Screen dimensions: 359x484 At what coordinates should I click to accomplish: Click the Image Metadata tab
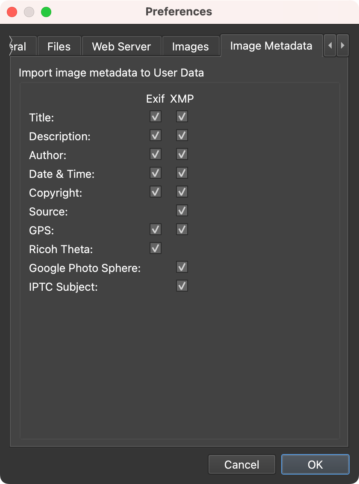pyautogui.click(x=271, y=46)
